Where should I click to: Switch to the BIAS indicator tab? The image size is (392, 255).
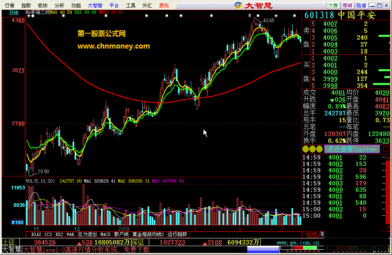(x=36, y=234)
